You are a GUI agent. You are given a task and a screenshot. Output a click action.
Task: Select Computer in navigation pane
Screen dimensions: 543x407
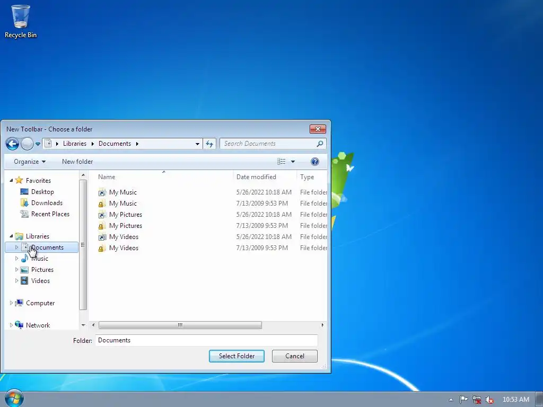click(x=40, y=303)
